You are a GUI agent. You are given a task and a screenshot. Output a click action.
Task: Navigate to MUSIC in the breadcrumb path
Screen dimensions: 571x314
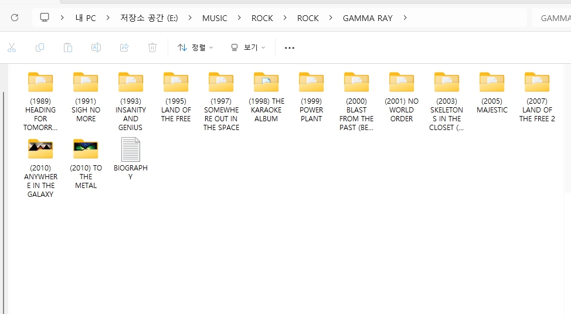tap(215, 18)
